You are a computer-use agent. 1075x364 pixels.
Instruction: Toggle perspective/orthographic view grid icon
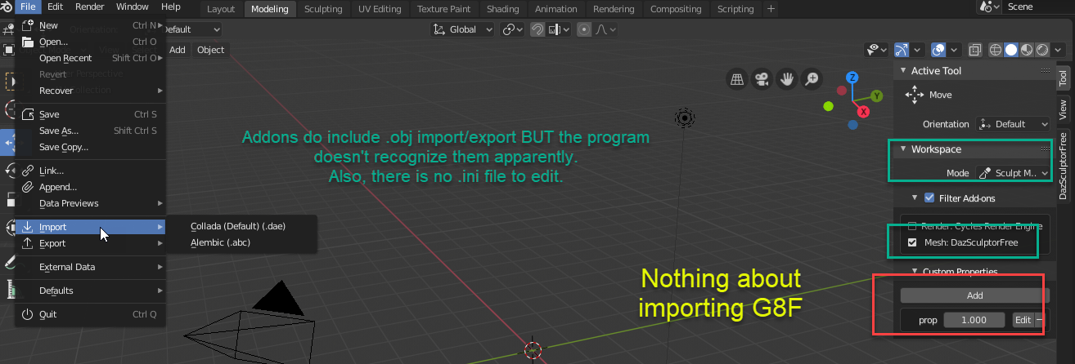(x=737, y=79)
